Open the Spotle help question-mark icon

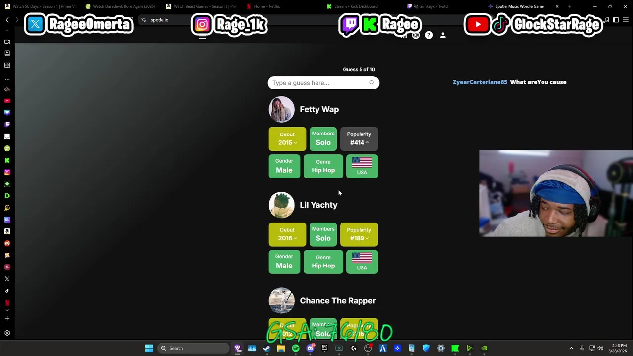pos(429,35)
